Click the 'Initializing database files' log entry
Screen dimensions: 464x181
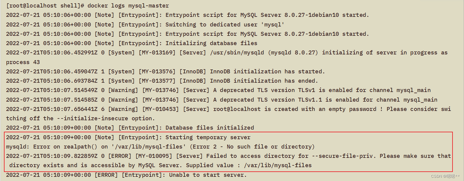(x=211, y=43)
